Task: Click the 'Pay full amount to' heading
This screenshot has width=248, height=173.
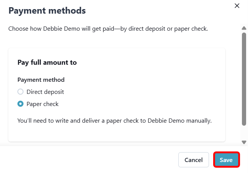Action: point(47,62)
